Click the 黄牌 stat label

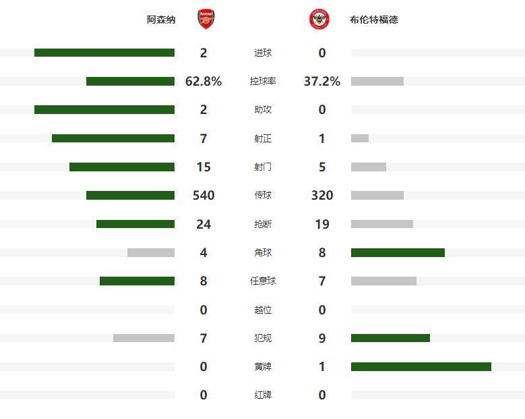[263, 366]
